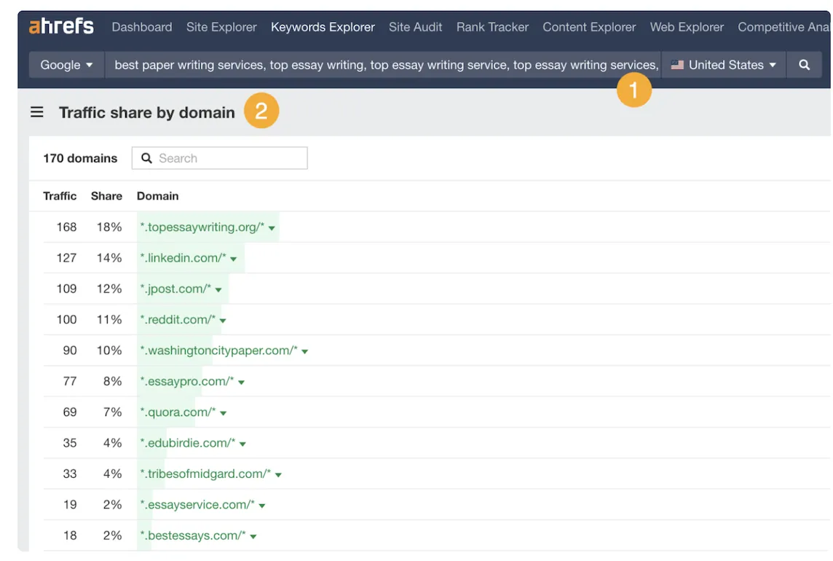This screenshot has width=833, height=561.
Task: Click traffic value 168
Action: (x=66, y=227)
